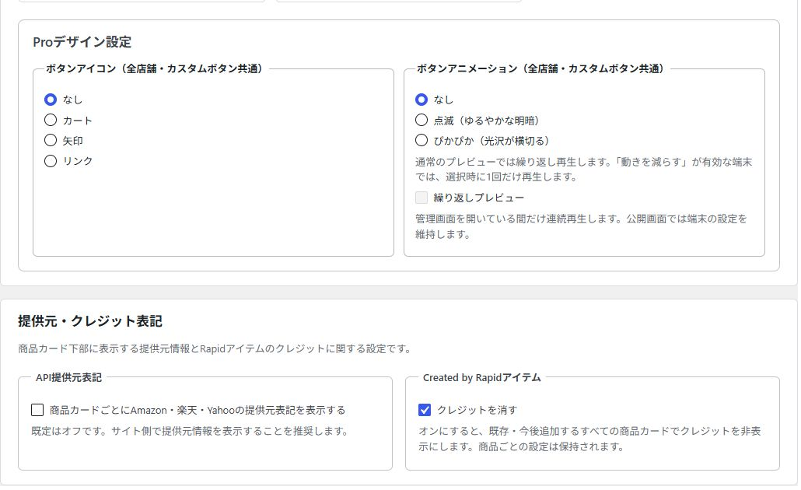This screenshot has width=801, height=490.
Task: Click the Proデザイン設定 heading
Action: pyautogui.click(x=82, y=42)
